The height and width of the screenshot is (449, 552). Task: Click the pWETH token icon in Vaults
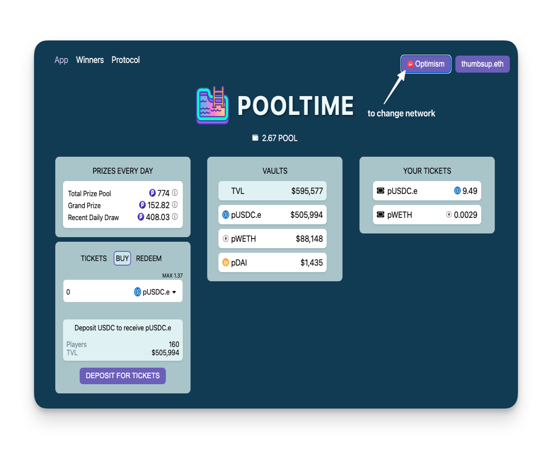[226, 239]
